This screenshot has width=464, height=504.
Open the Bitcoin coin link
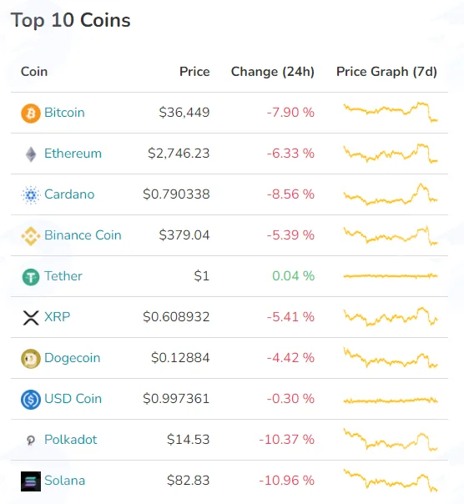(64, 113)
